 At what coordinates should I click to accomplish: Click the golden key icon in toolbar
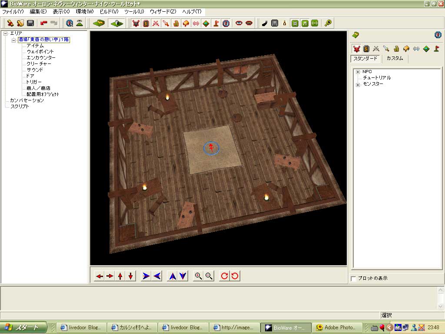point(328,23)
